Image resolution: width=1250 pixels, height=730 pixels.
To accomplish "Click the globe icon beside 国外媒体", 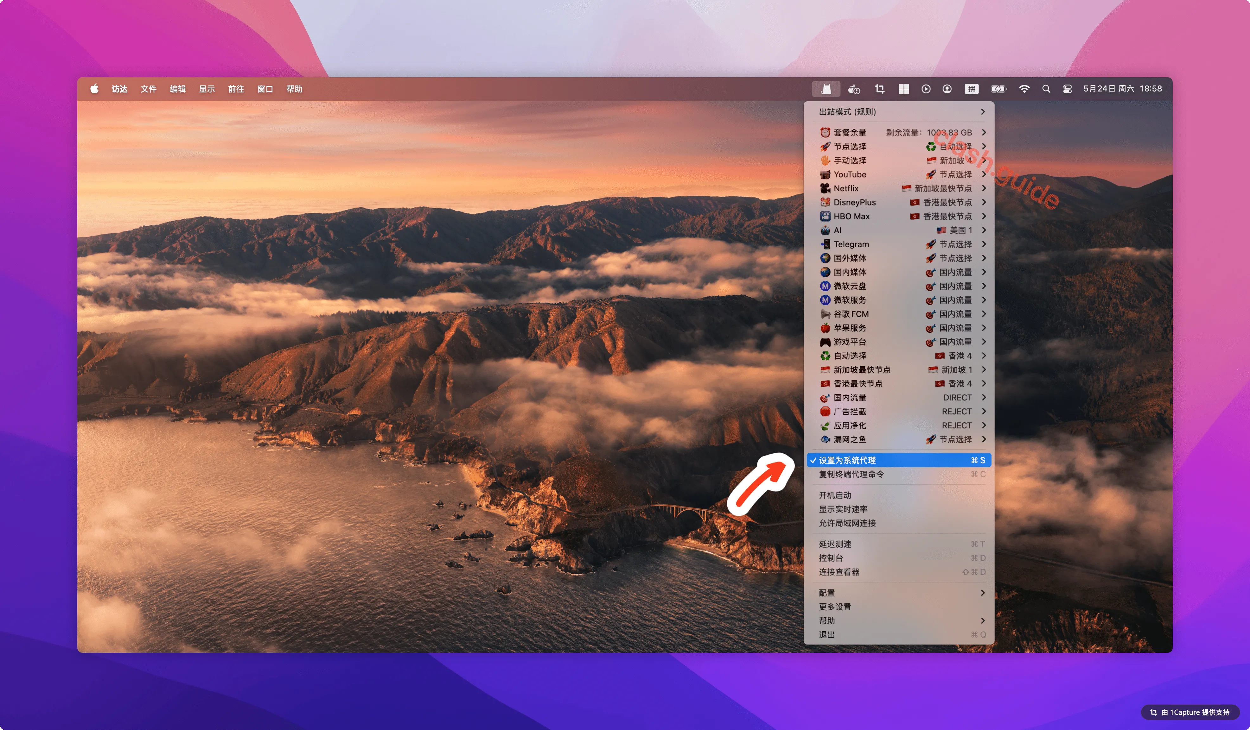I will (x=825, y=258).
